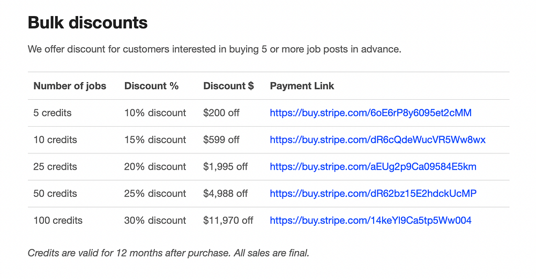536x279 pixels.
Task: Click the "$599 off" cell
Action: (221, 139)
